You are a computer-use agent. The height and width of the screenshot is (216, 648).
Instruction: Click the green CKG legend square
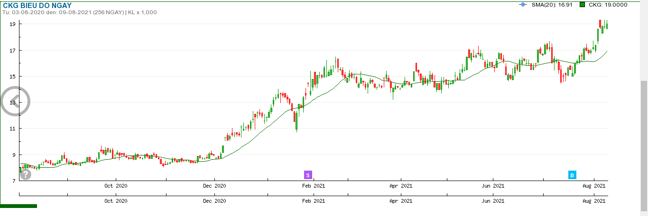click(582, 5)
